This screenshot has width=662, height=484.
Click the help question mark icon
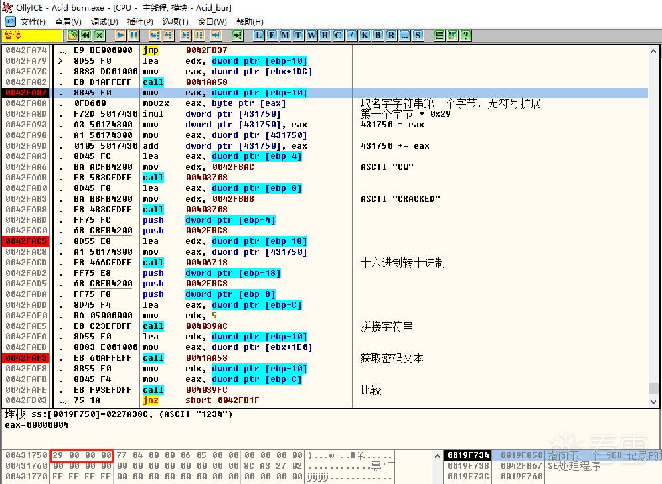tap(465, 35)
